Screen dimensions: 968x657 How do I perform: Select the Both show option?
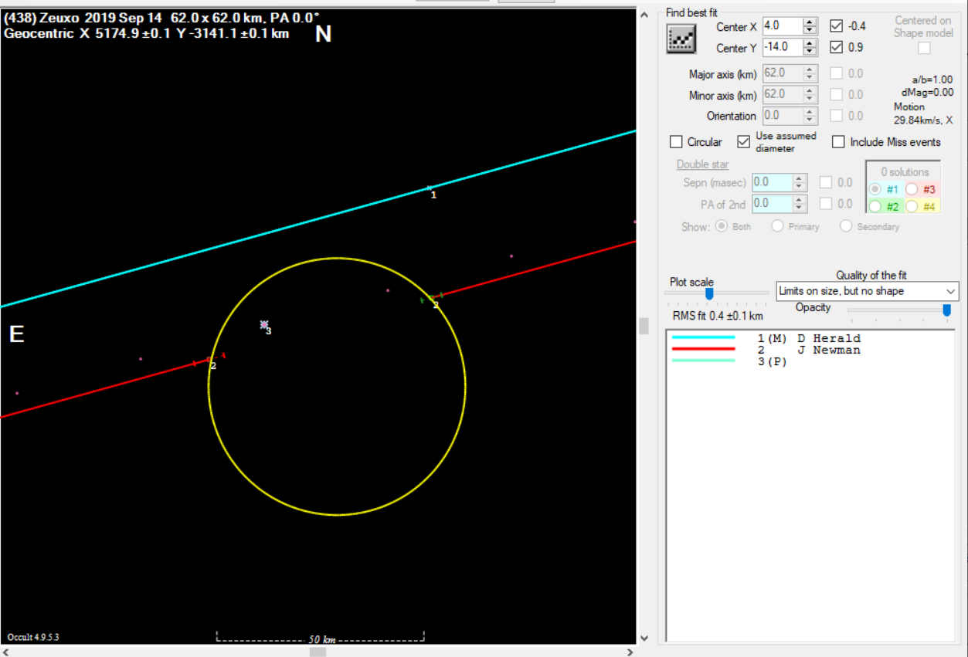coord(722,226)
